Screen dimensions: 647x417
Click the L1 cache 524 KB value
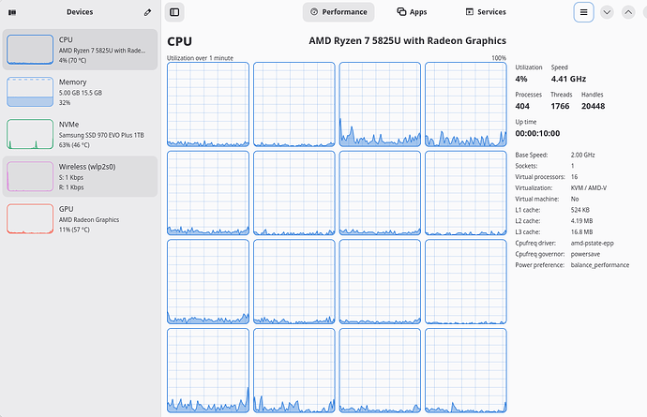tap(580, 210)
